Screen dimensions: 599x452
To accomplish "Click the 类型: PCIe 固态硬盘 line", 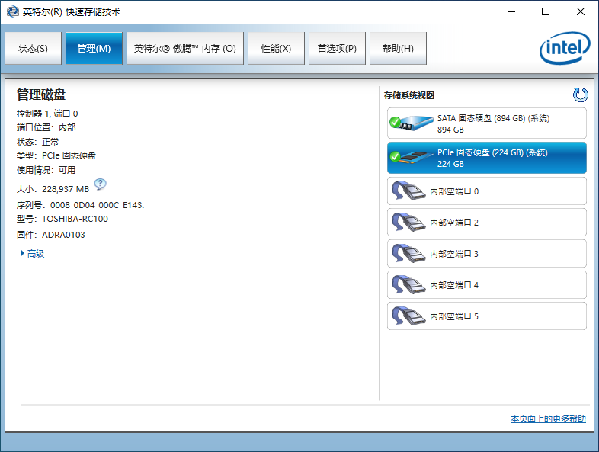I will coord(56,156).
